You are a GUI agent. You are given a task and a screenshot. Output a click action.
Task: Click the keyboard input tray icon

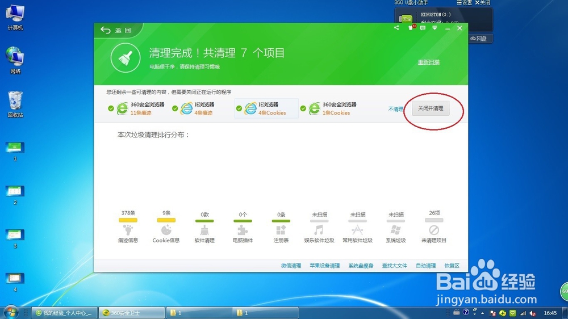[457, 313]
